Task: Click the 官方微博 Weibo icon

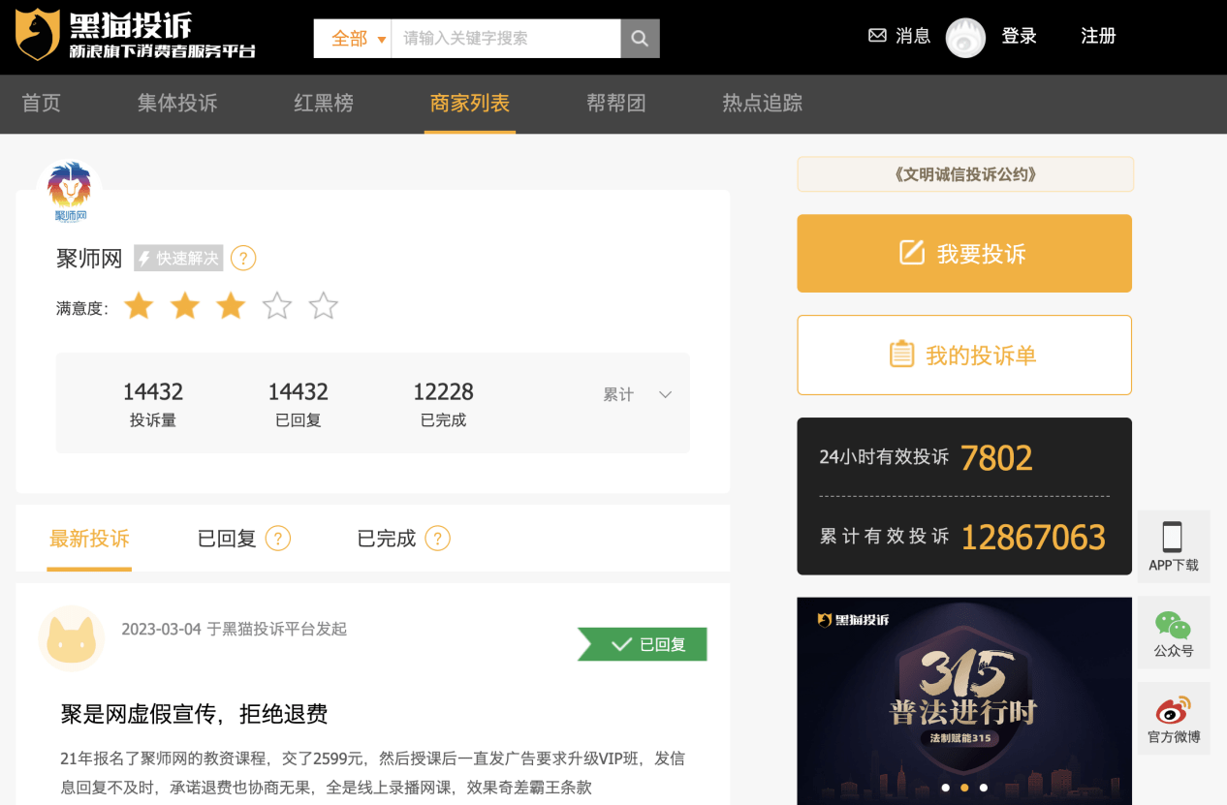Action: click(1173, 710)
